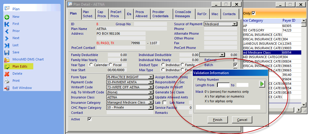Open the Insurance Class dropdown
Screen dimensions: 309x134
(x=151, y=97)
